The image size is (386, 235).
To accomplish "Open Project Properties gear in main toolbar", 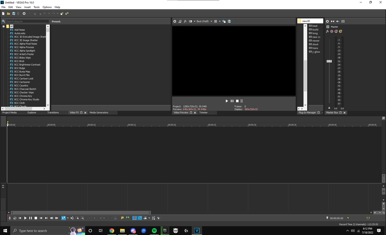I will tap(24, 14).
